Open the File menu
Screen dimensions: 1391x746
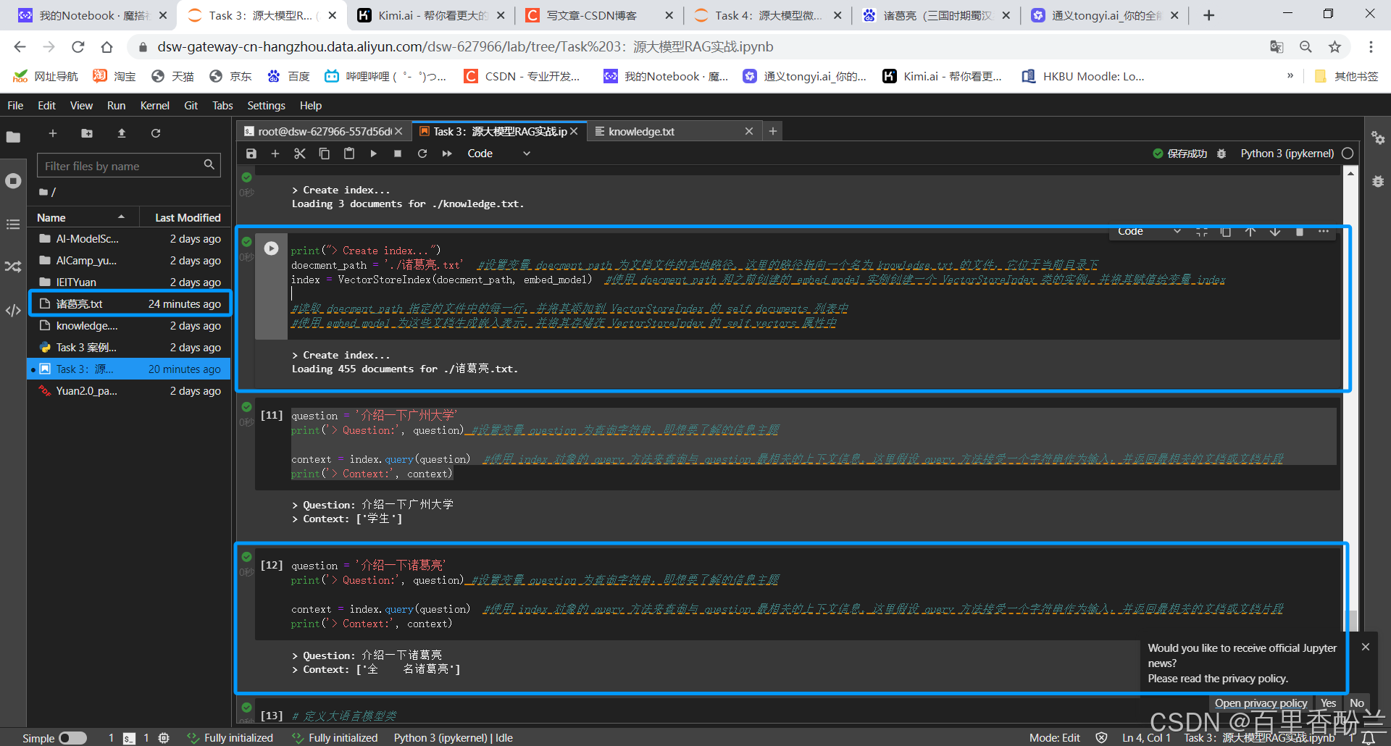coord(15,106)
